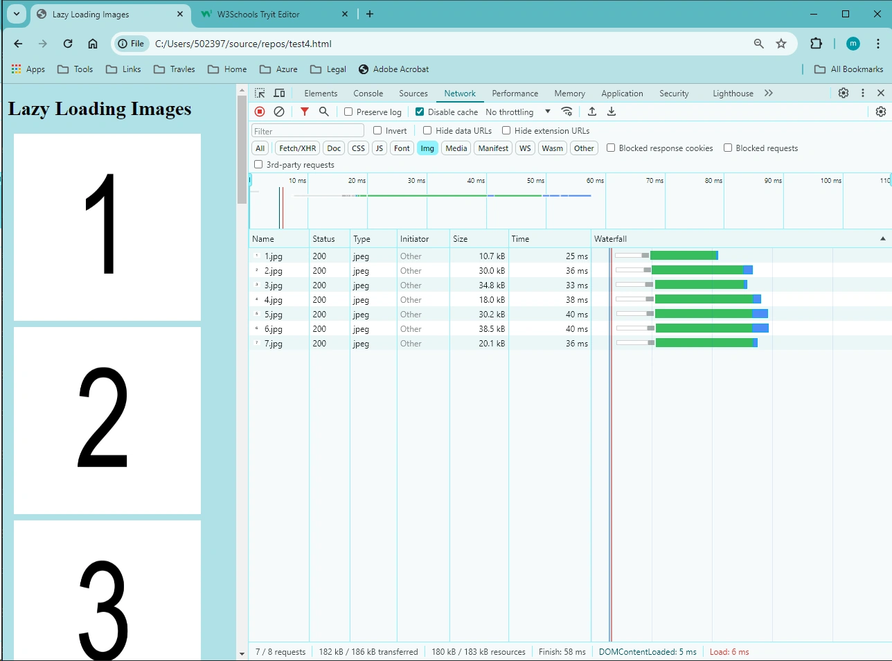Image resolution: width=892 pixels, height=661 pixels.
Task: Toggle the network filter funnel icon
Action: (x=305, y=112)
